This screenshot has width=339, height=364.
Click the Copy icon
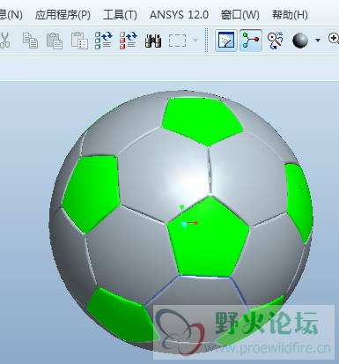tap(30, 41)
